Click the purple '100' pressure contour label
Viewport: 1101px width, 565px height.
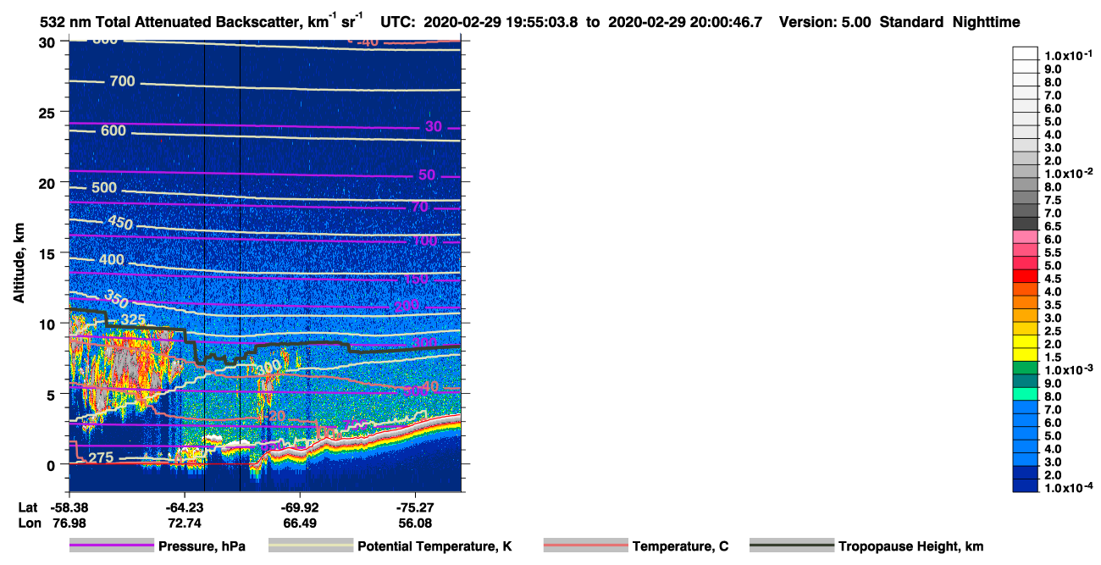coord(424,241)
